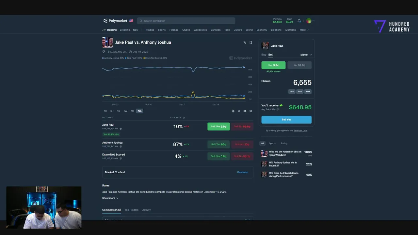Set shares to 25%
This screenshot has width=418, height=235.
coord(292,92)
